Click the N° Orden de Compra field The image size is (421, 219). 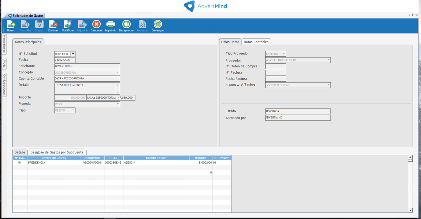pyautogui.click(x=276, y=66)
